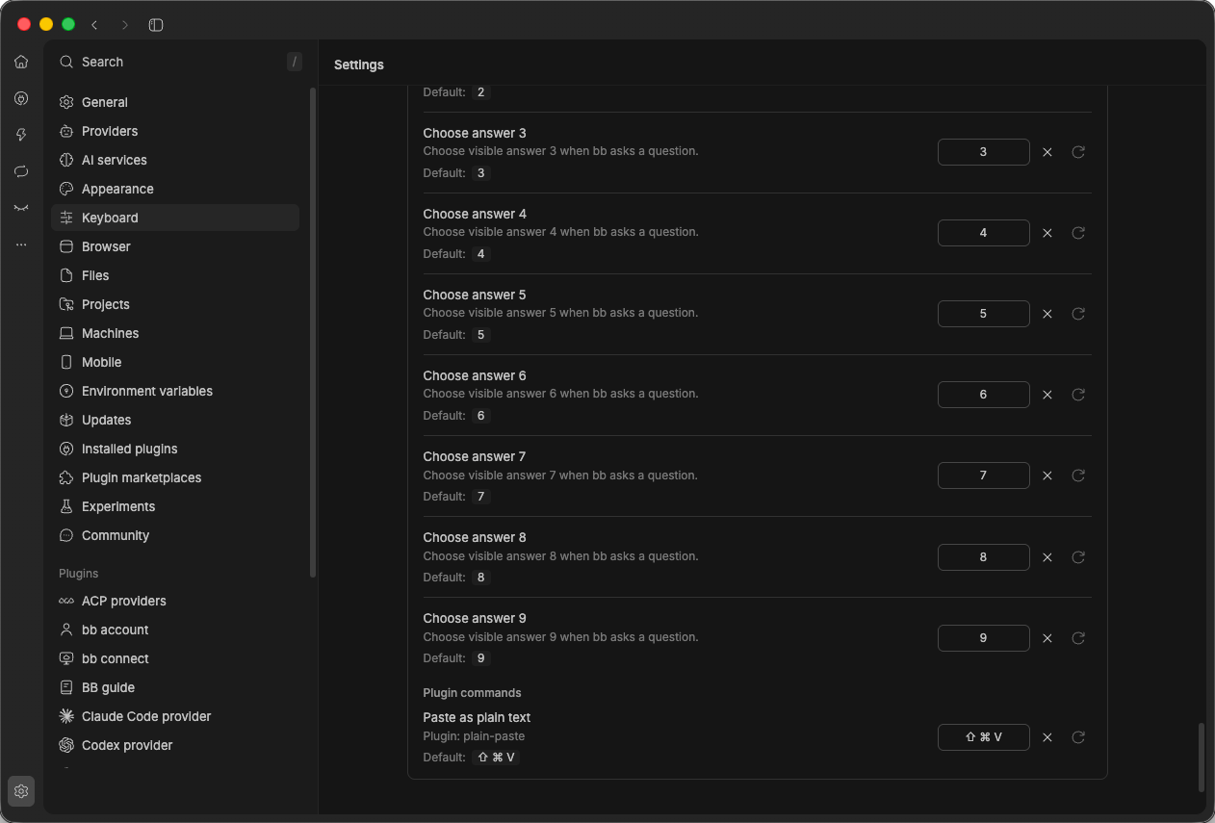Clear the Paste as plain text shortcut

(x=1047, y=737)
